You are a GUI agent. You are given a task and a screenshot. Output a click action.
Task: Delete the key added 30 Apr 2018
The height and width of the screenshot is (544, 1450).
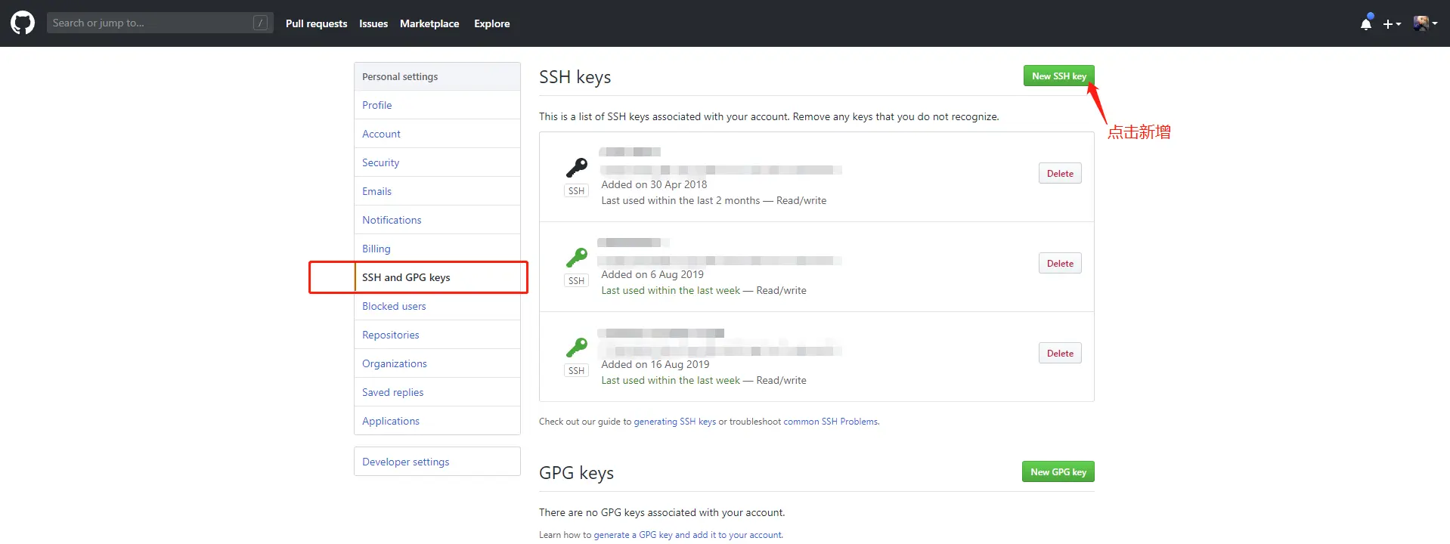[1060, 173]
